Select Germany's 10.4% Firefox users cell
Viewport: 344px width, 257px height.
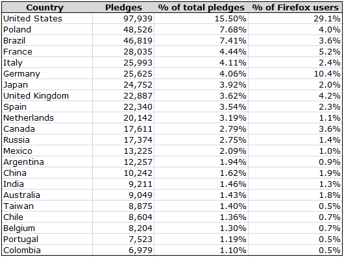click(295, 74)
